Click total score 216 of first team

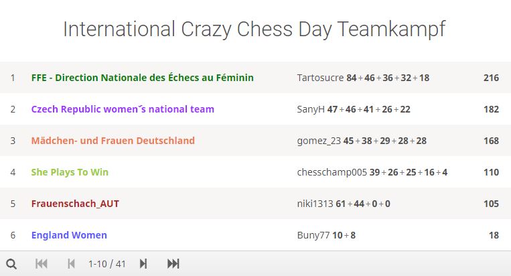point(491,78)
